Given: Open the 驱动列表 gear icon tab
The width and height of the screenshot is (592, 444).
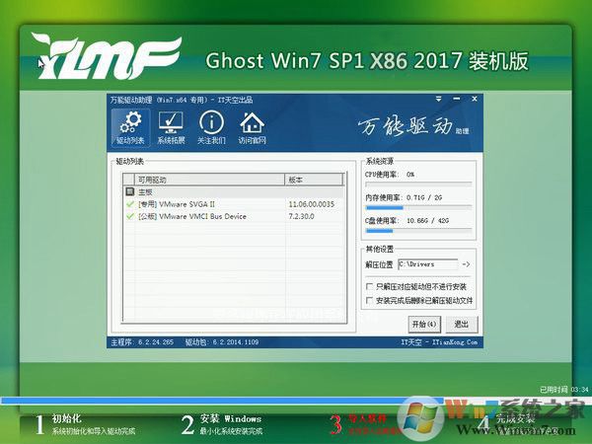Looking at the screenshot, I should tap(130, 127).
